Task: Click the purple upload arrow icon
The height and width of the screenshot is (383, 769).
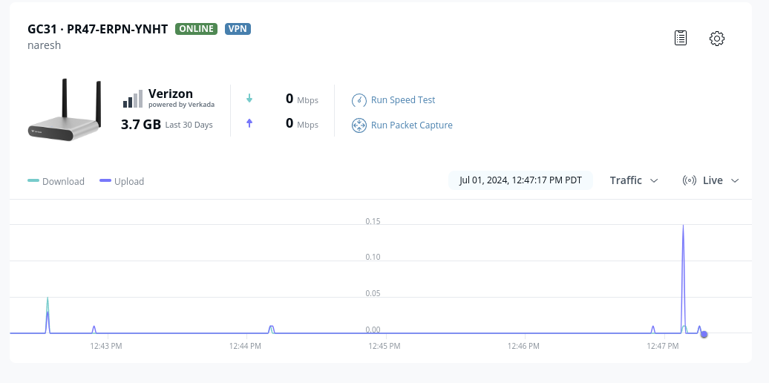Action: [x=249, y=123]
